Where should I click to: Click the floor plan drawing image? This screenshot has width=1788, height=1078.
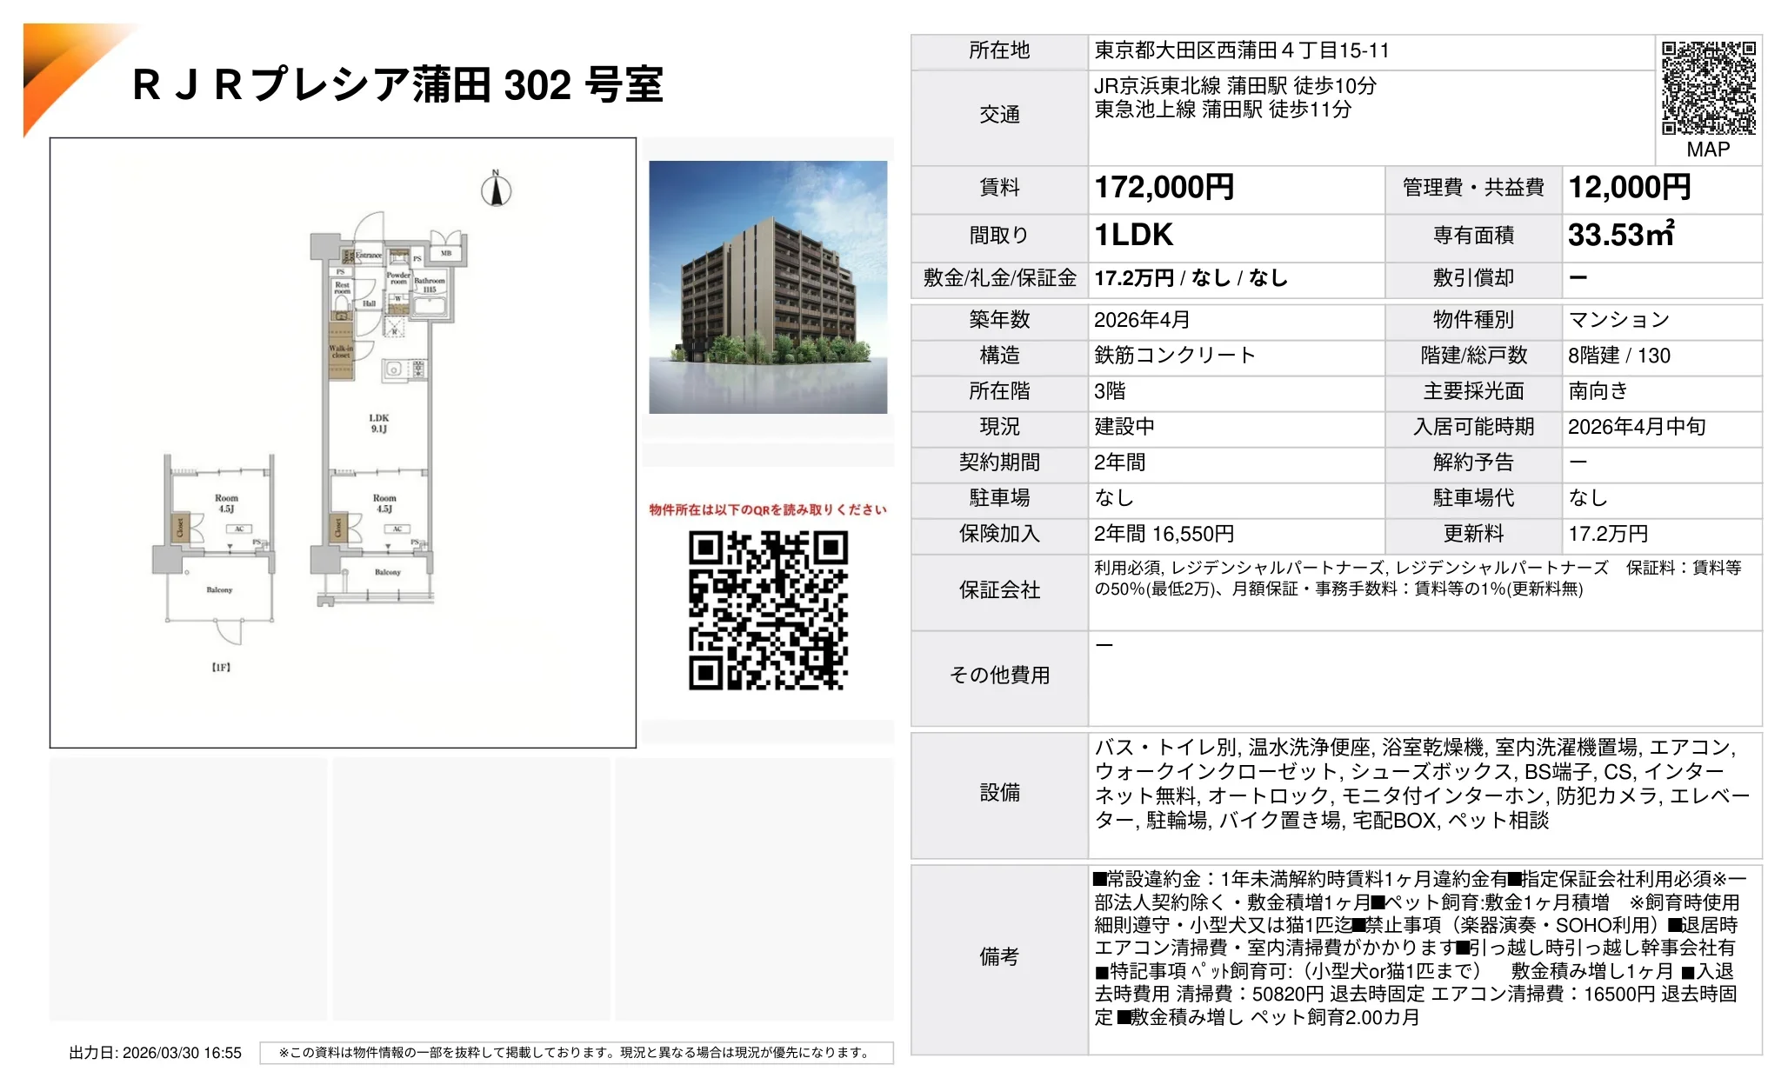click(x=343, y=442)
